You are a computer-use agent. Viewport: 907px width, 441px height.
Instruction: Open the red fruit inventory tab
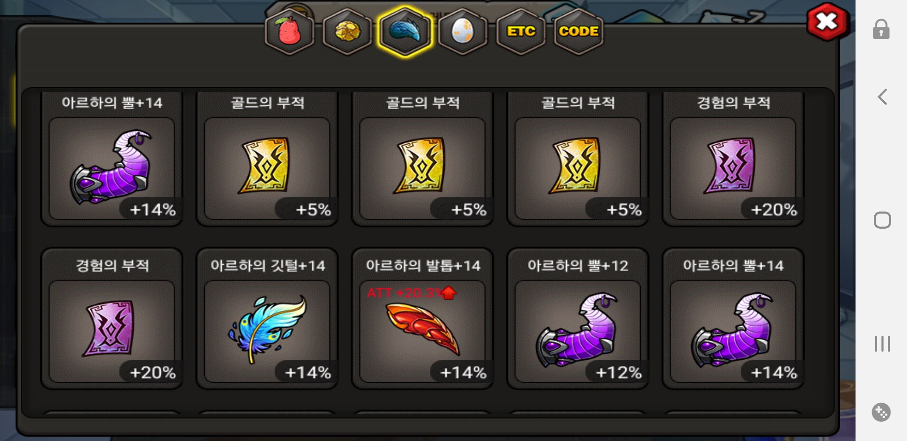289,31
